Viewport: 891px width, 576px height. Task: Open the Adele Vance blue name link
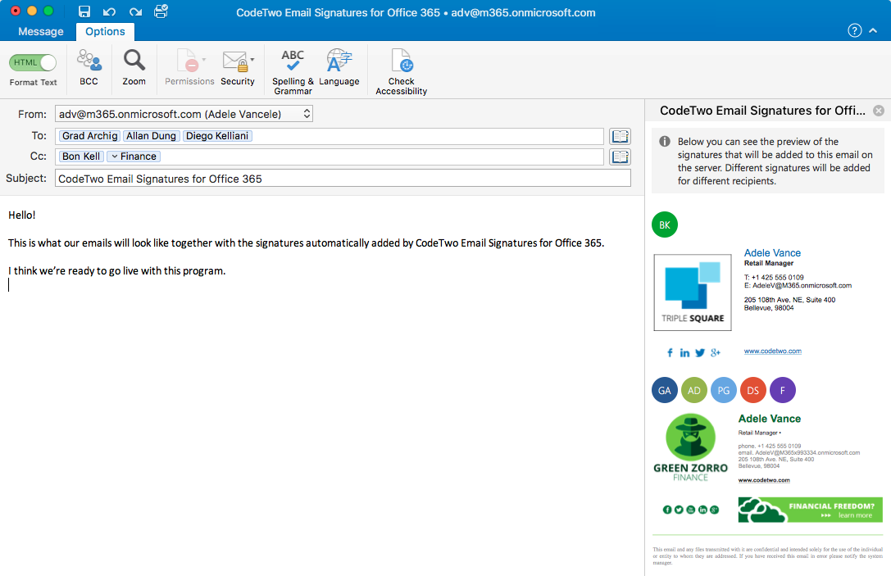(772, 253)
